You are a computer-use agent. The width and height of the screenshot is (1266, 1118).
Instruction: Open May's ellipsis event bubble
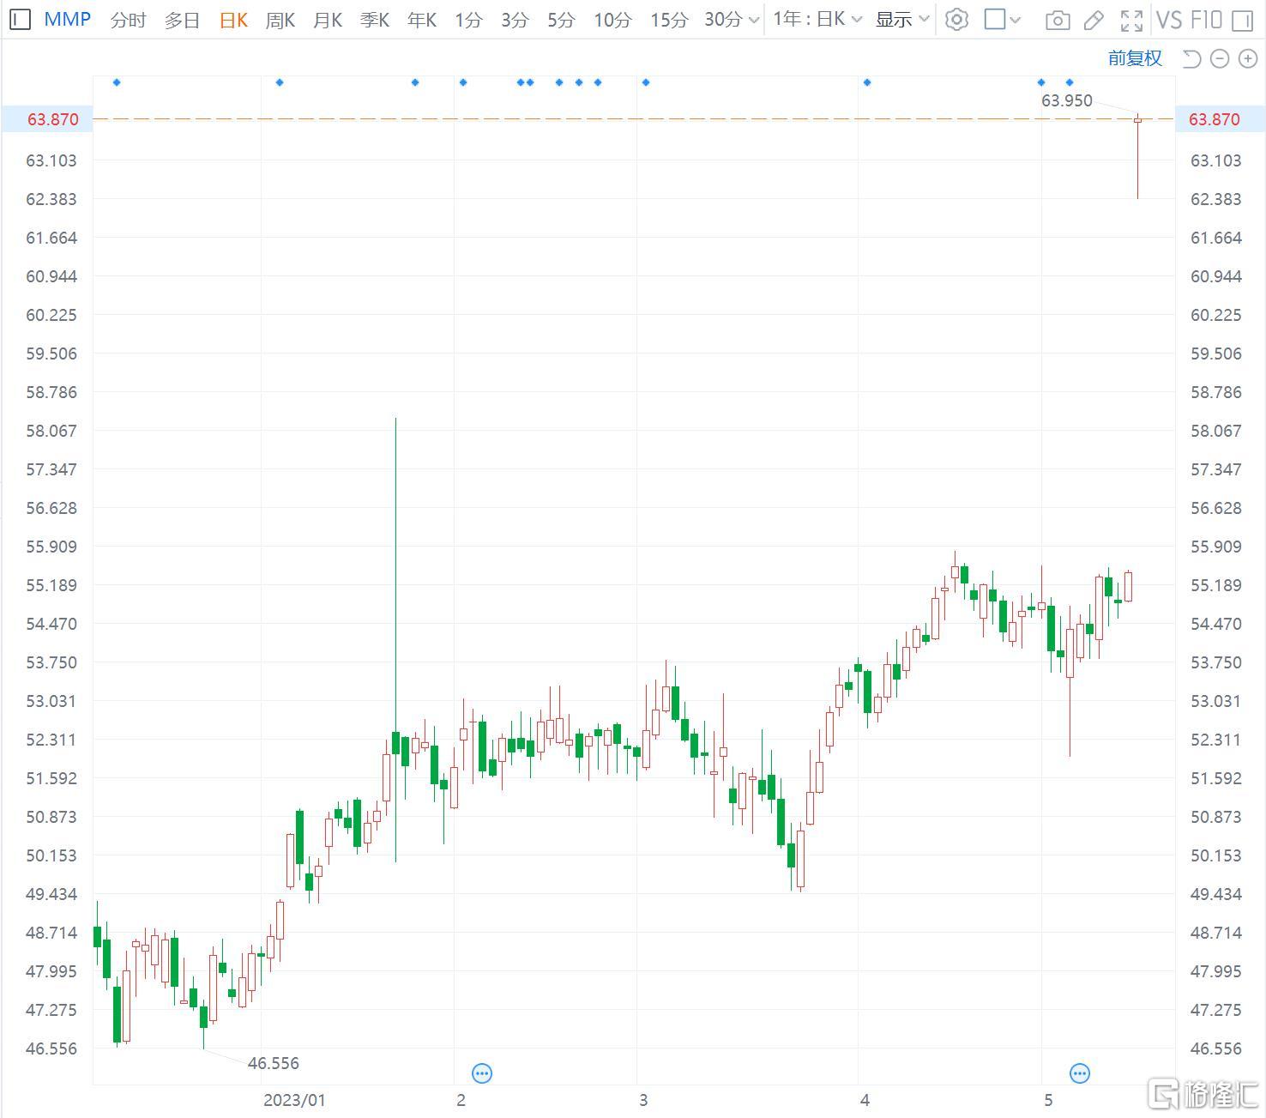1080,1073
